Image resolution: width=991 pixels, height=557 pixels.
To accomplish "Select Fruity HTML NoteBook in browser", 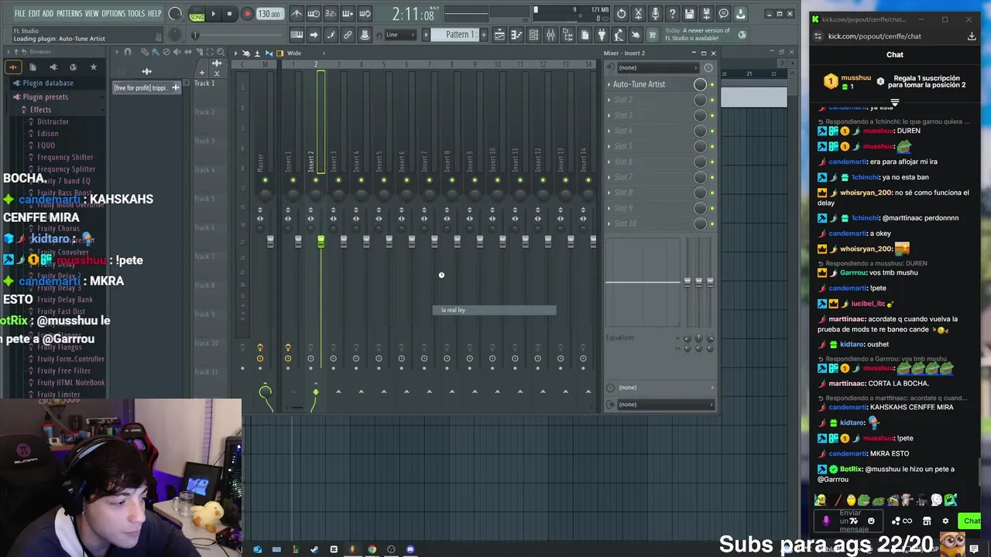I will [x=70, y=382].
